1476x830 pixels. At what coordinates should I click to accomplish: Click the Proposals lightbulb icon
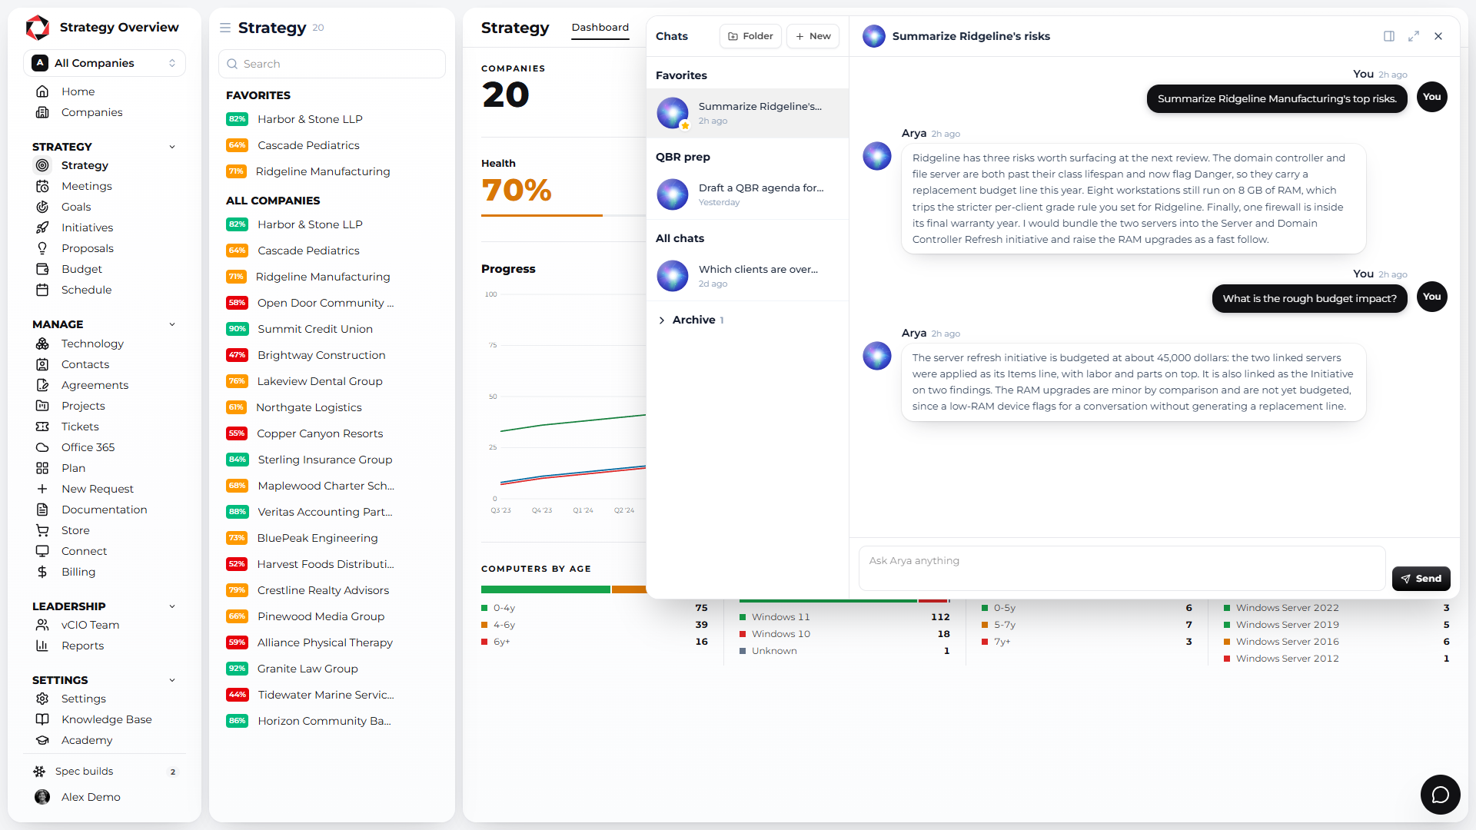click(x=42, y=248)
